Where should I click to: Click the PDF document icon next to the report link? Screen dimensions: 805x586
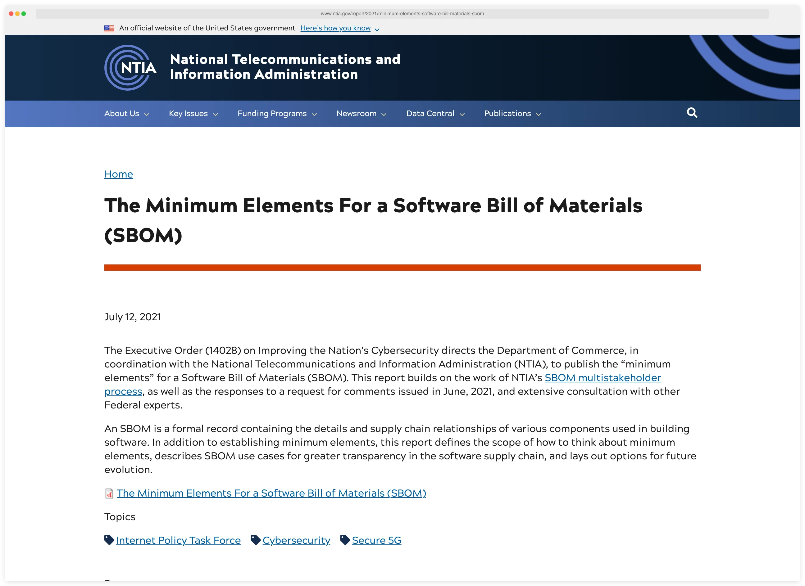108,493
